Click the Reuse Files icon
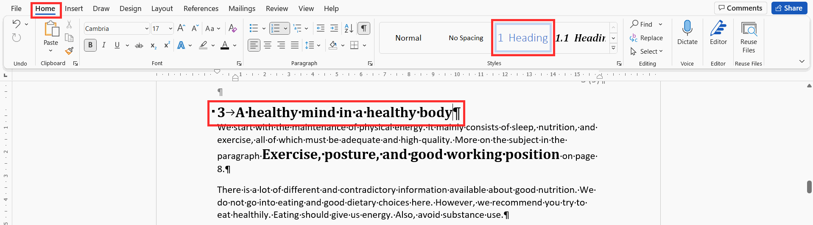This screenshot has width=813, height=225. pyautogui.click(x=749, y=29)
